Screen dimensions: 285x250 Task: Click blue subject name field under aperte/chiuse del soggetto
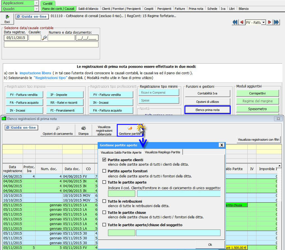click(x=178, y=233)
